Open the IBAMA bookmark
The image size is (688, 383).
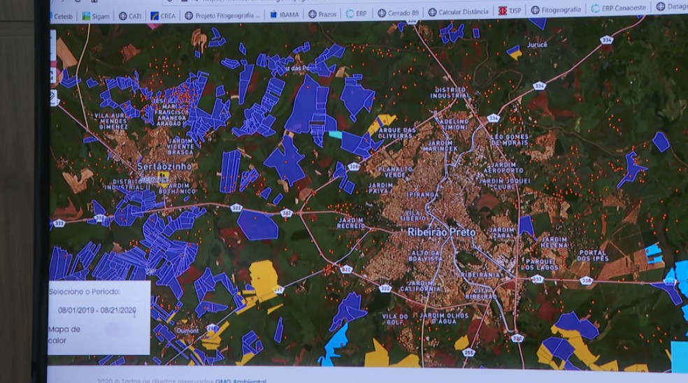[284, 15]
